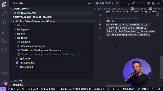Click the remote window indicator in status bar
163x91 pixels.
coord(3,89)
